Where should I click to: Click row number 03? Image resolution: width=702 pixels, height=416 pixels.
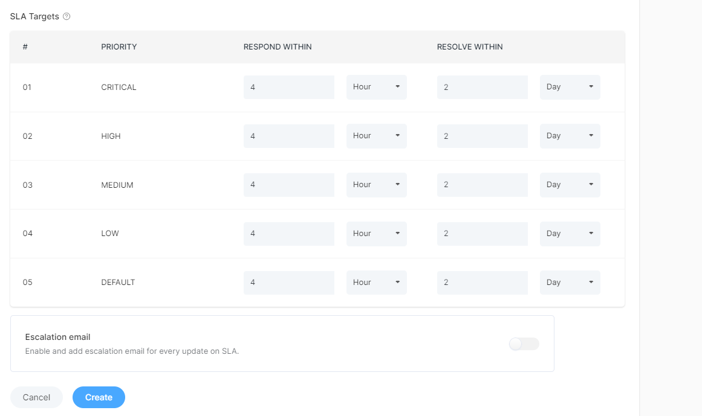pos(28,185)
